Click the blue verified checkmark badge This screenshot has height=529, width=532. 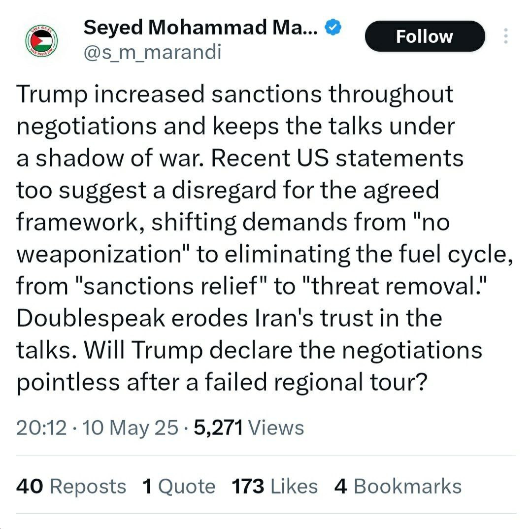[333, 28]
